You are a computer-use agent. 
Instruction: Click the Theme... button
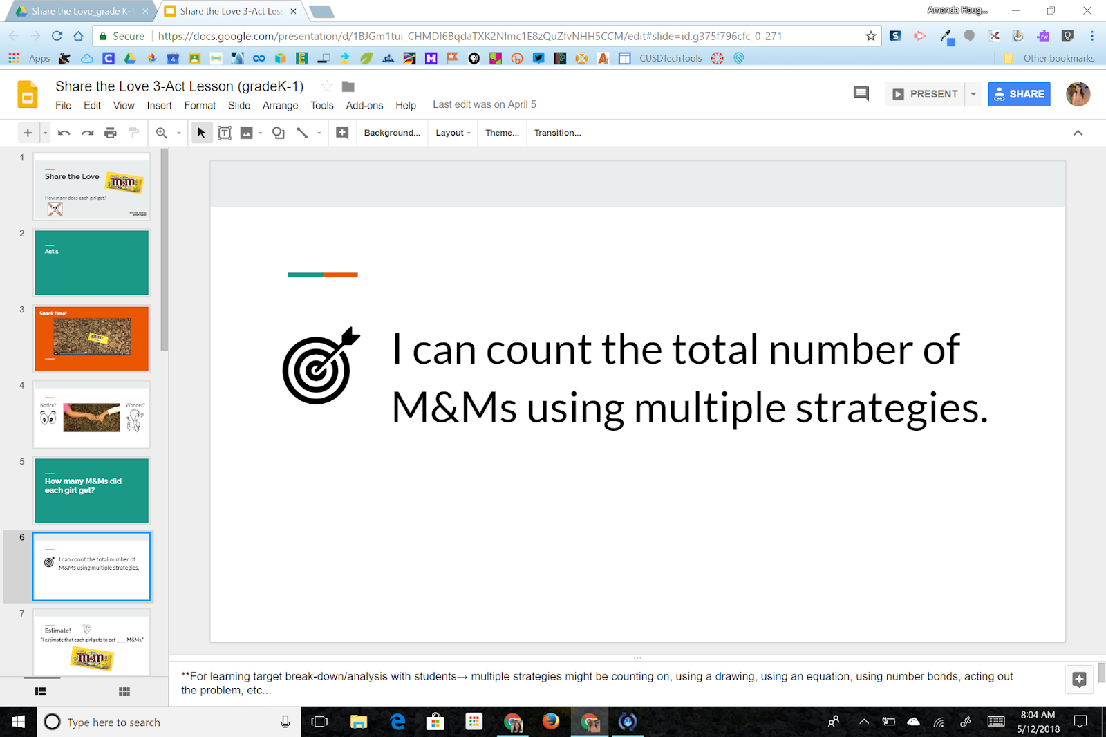pyautogui.click(x=502, y=133)
